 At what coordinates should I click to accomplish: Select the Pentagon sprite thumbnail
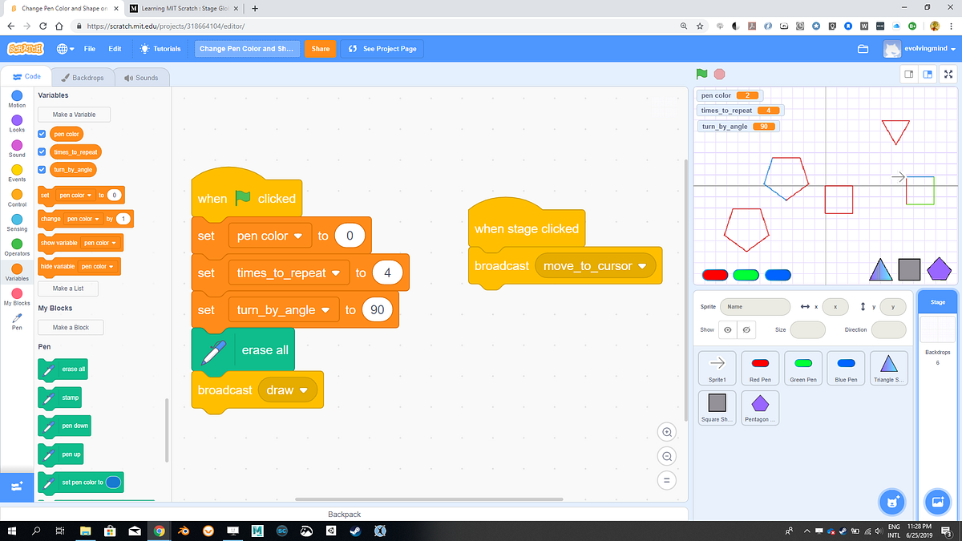[759, 407]
